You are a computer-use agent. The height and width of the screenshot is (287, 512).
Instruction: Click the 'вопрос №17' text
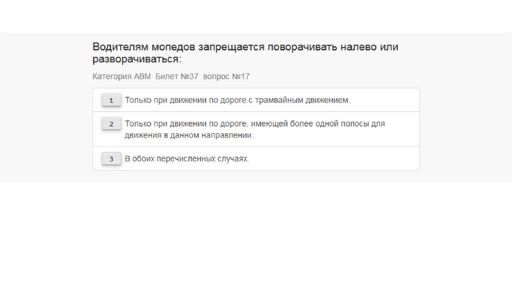click(226, 76)
